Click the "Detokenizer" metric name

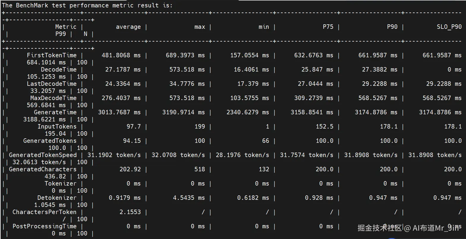pos(57,198)
